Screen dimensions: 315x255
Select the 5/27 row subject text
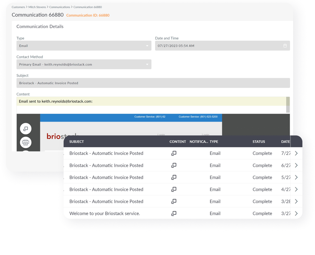(x=106, y=177)
